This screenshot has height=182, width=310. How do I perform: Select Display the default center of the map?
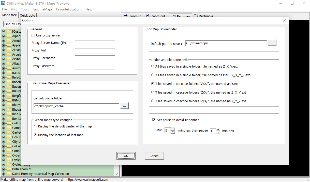[x=35, y=126]
